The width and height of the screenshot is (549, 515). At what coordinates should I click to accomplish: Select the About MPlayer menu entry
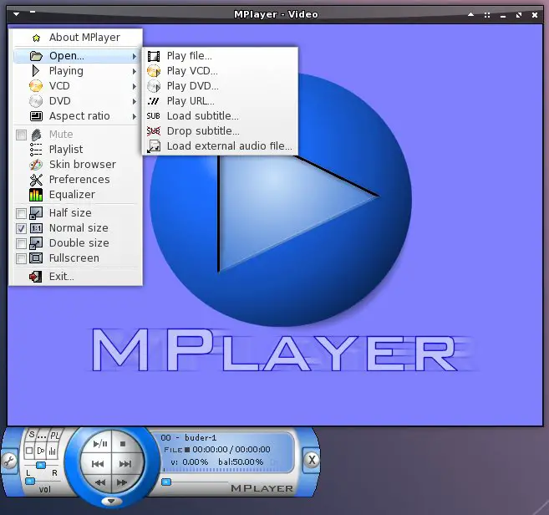point(76,38)
